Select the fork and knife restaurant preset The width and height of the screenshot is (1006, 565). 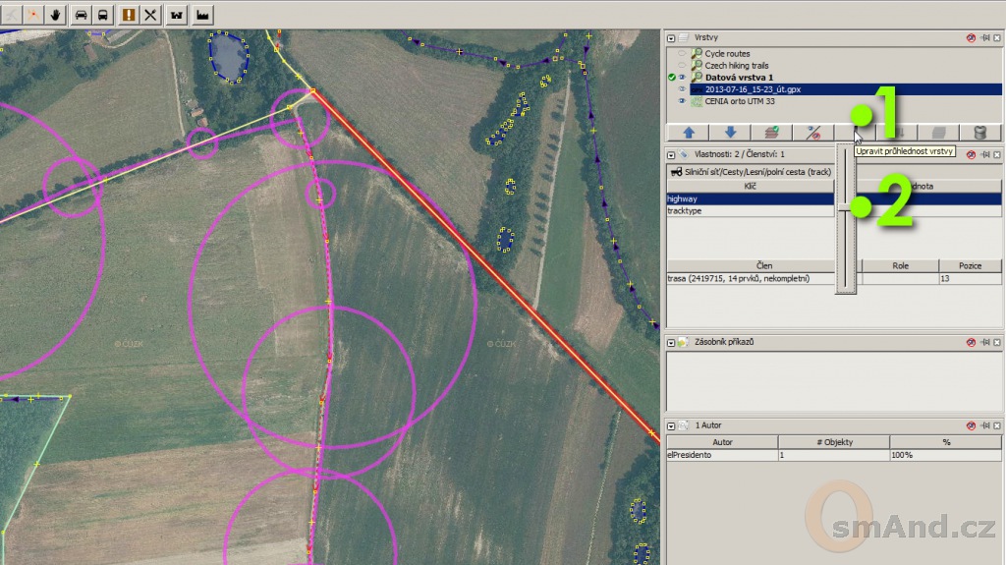pos(150,14)
